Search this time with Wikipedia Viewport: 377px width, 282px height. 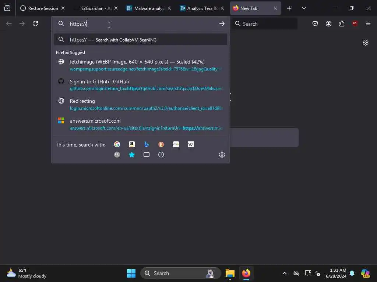pyautogui.click(x=191, y=144)
